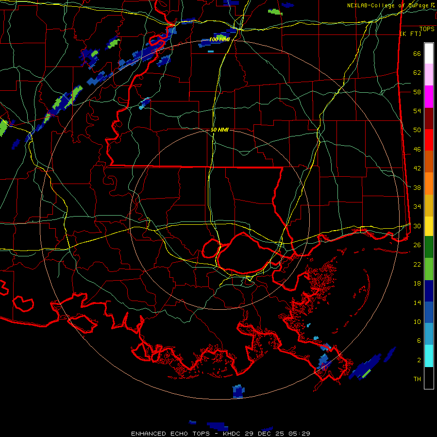Click legend value 14

click(x=417, y=303)
